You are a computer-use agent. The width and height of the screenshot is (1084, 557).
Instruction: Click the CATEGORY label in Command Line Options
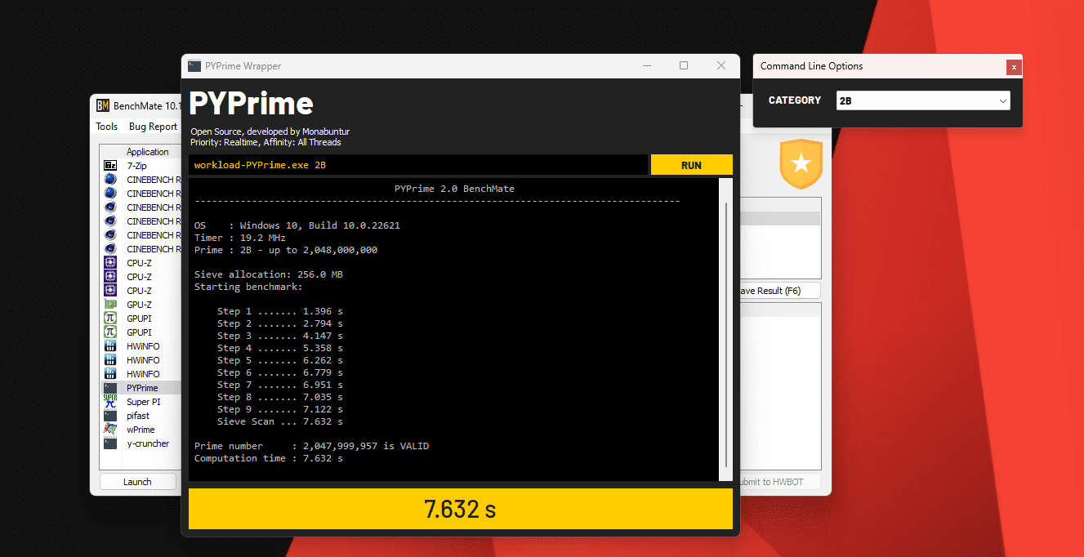[x=795, y=100]
